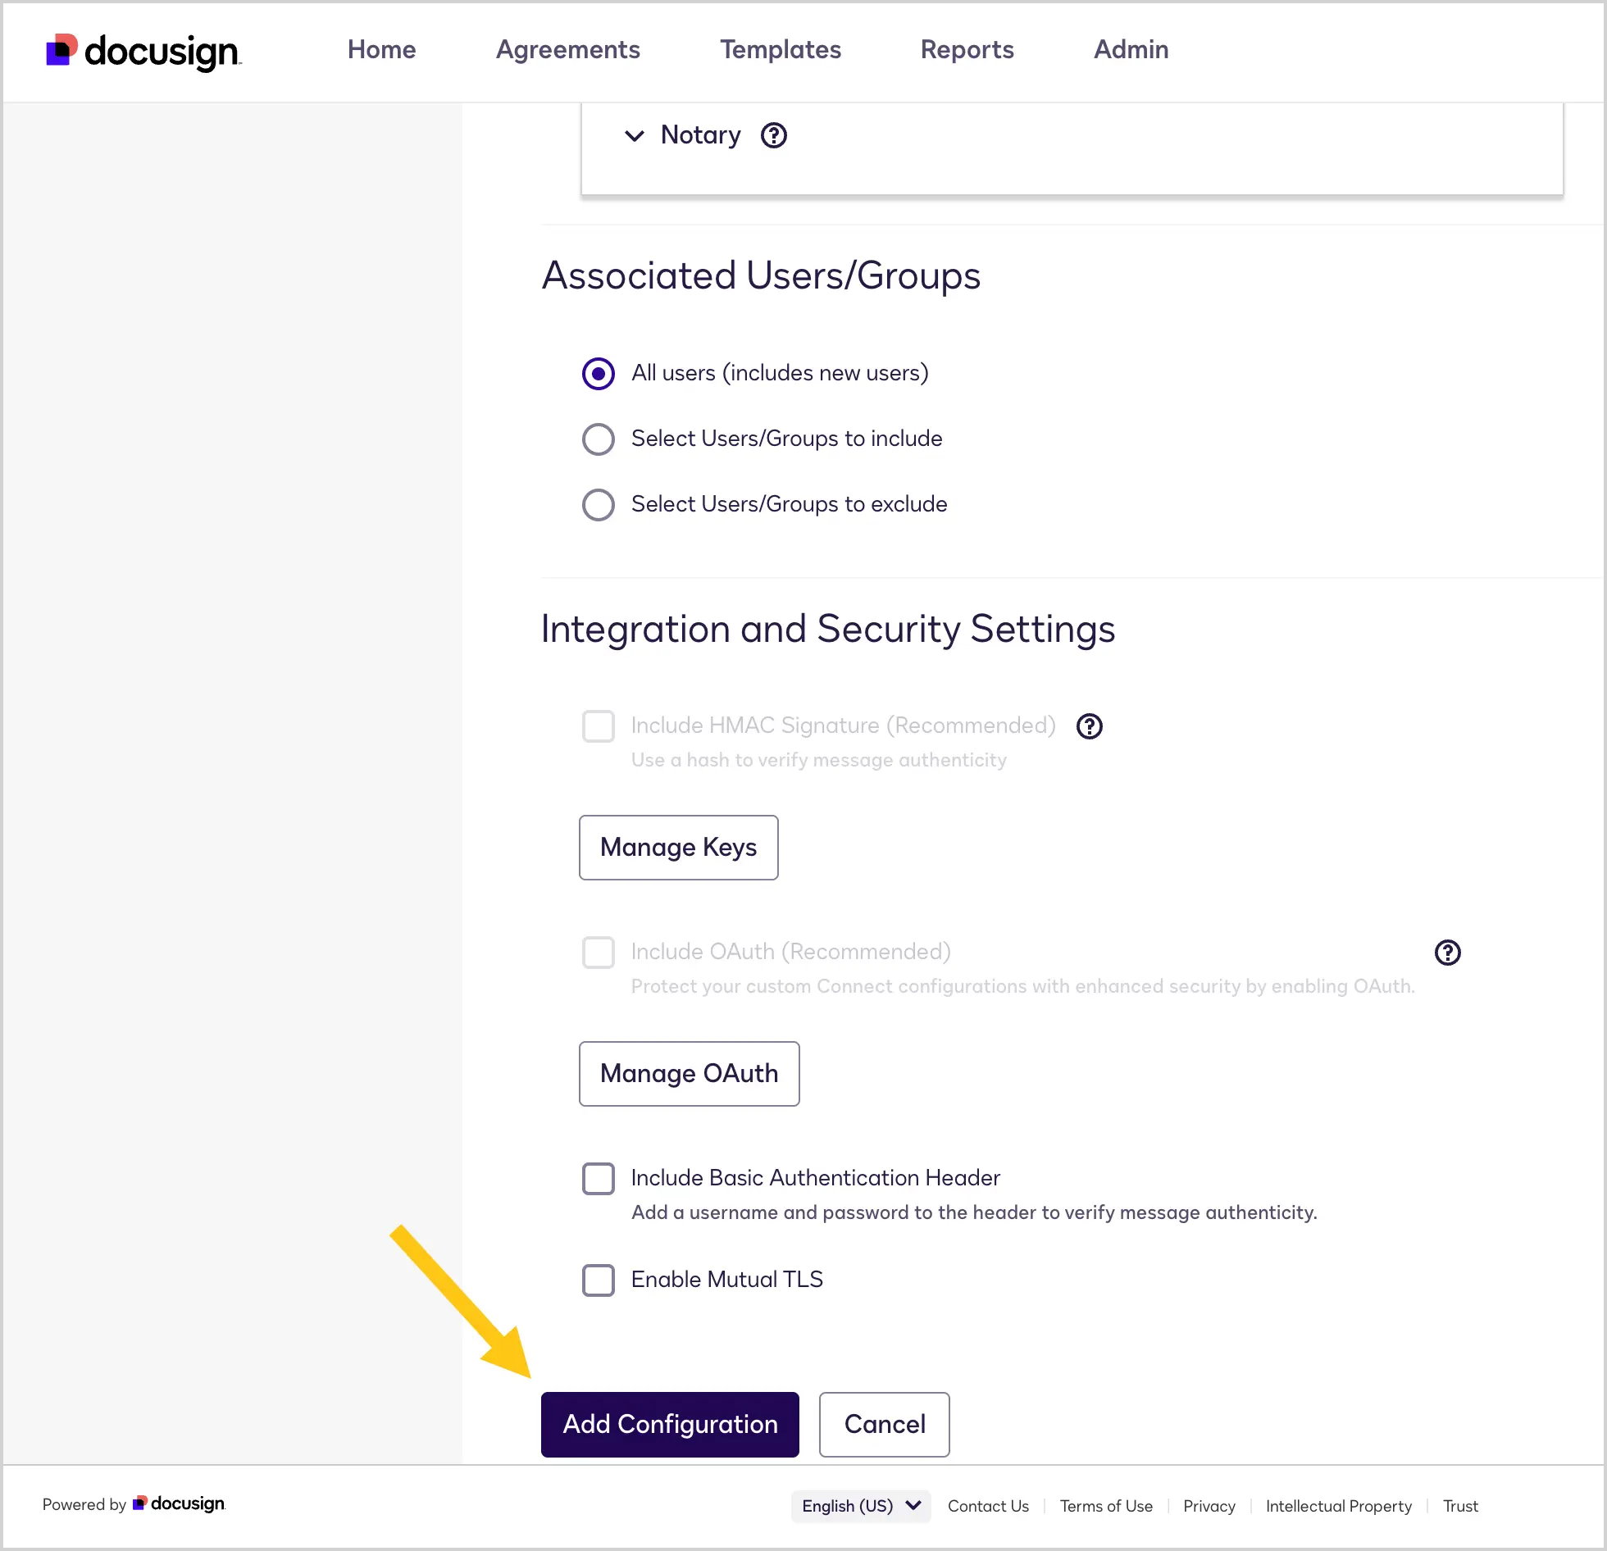Tick the Include HMAC Signature checkbox
This screenshot has height=1551, width=1607.
coord(599,726)
